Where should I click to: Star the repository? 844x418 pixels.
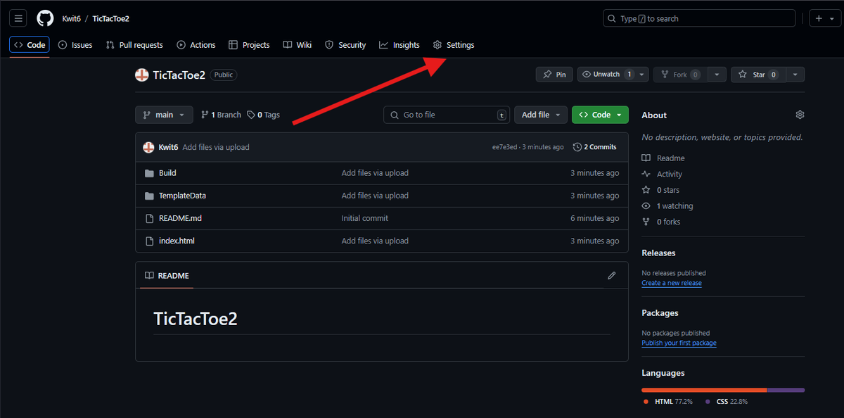pos(757,75)
